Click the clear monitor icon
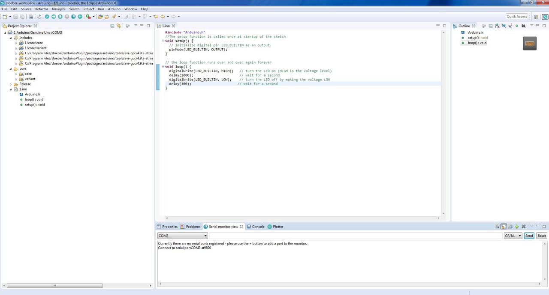The height and width of the screenshot is (295, 549). (x=497, y=227)
